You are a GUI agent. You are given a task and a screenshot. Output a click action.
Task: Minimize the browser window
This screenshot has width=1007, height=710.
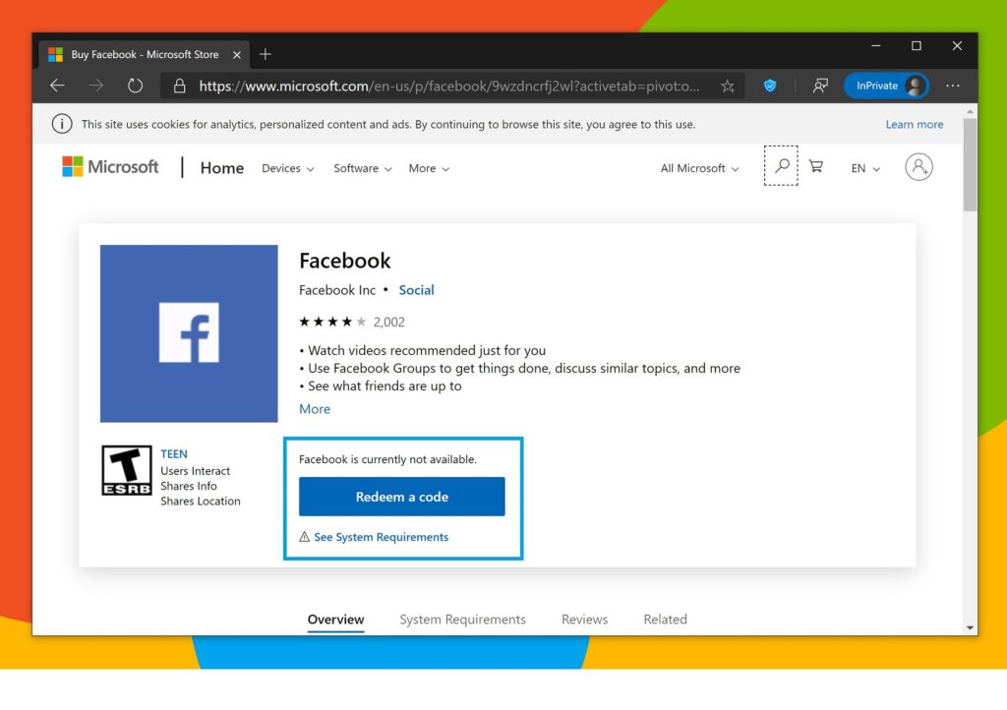pyautogui.click(x=876, y=46)
